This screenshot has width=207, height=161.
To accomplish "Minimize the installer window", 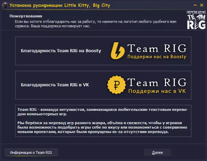I will [x=195, y=5].
